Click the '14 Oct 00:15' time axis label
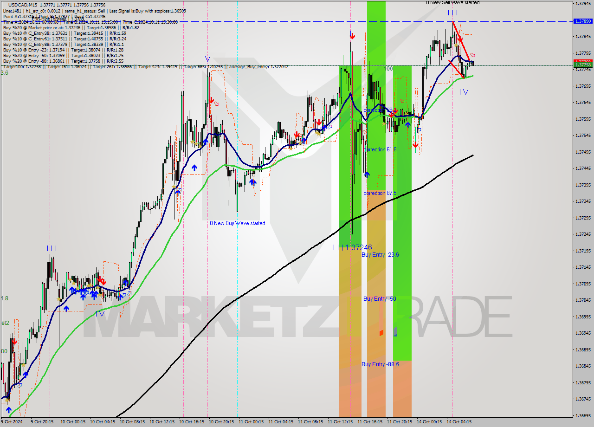The image size is (594, 427). [x=429, y=422]
